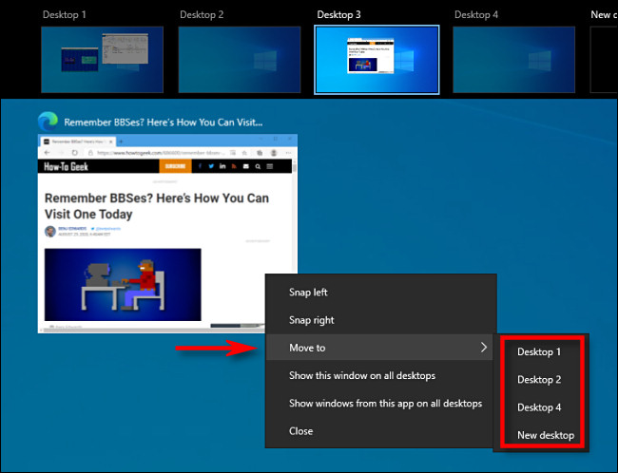Switch to the Desktop 2 thumbnail
This screenshot has width=618, height=473.
click(240, 60)
